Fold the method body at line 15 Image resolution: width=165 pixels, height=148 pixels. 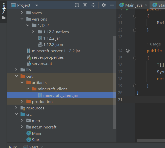click(135, 58)
